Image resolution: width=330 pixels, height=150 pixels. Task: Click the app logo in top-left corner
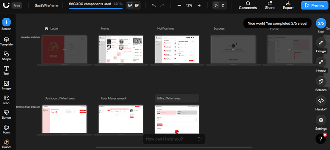6,5
